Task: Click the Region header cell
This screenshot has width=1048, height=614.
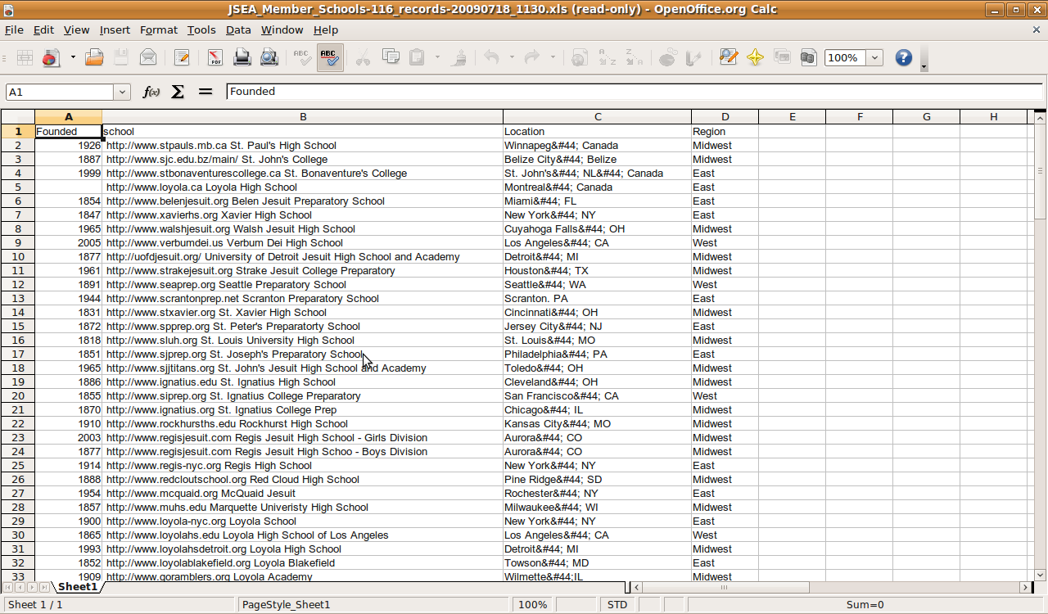Action: pos(725,131)
